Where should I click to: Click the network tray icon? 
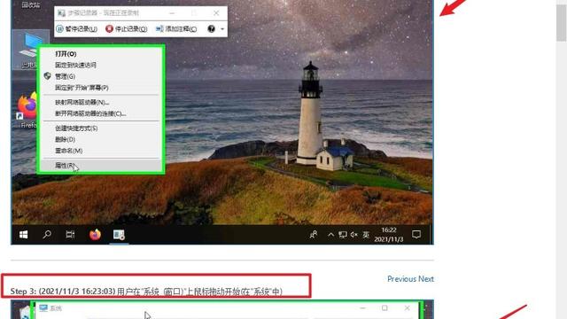(343, 235)
